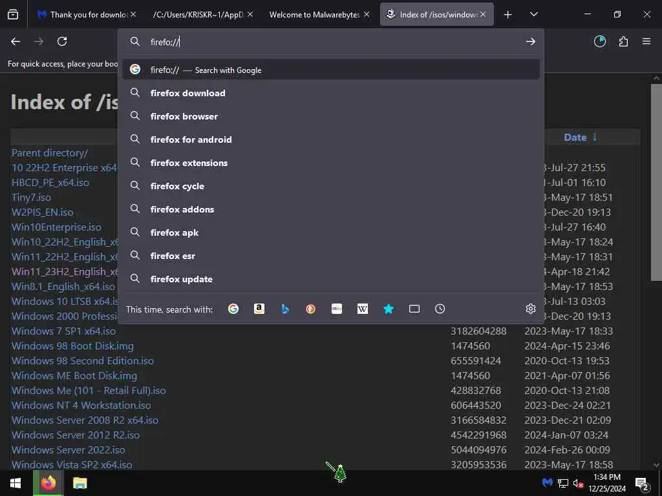Open search settings gear icon

(531, 309)
